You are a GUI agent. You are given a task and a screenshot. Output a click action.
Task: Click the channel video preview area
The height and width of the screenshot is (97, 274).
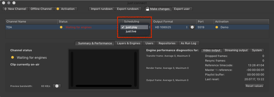pos(104,69)
